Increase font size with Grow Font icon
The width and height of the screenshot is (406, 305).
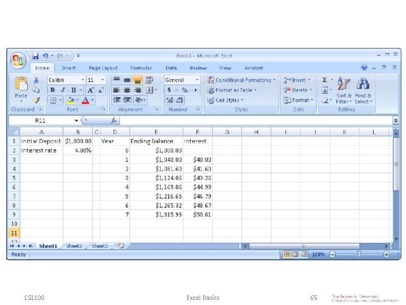(90, 90)
